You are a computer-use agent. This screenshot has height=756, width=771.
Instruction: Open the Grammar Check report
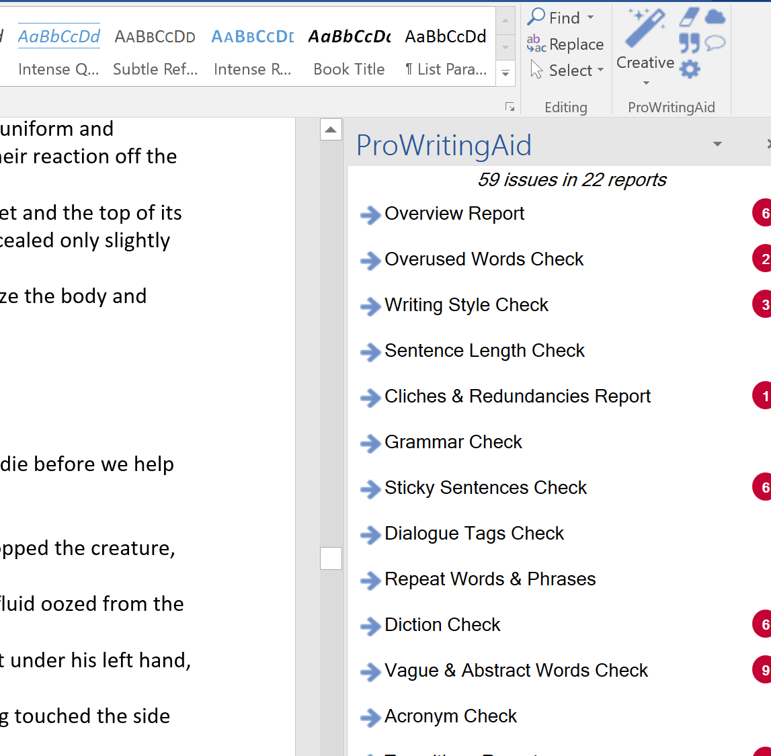[x=453, y=442]
